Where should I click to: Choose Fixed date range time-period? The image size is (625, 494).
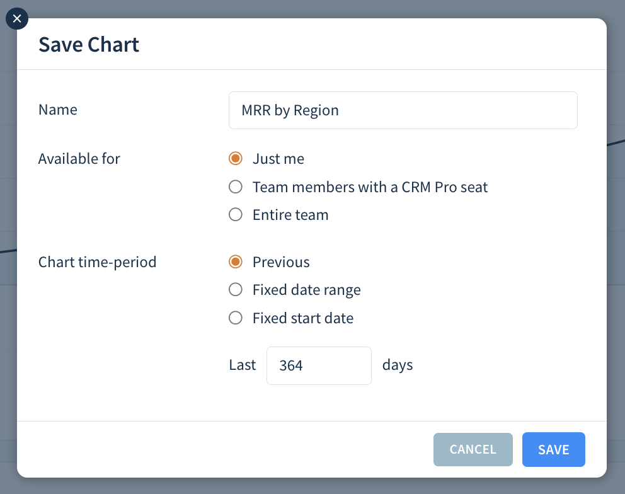click(x=236, y=289)
